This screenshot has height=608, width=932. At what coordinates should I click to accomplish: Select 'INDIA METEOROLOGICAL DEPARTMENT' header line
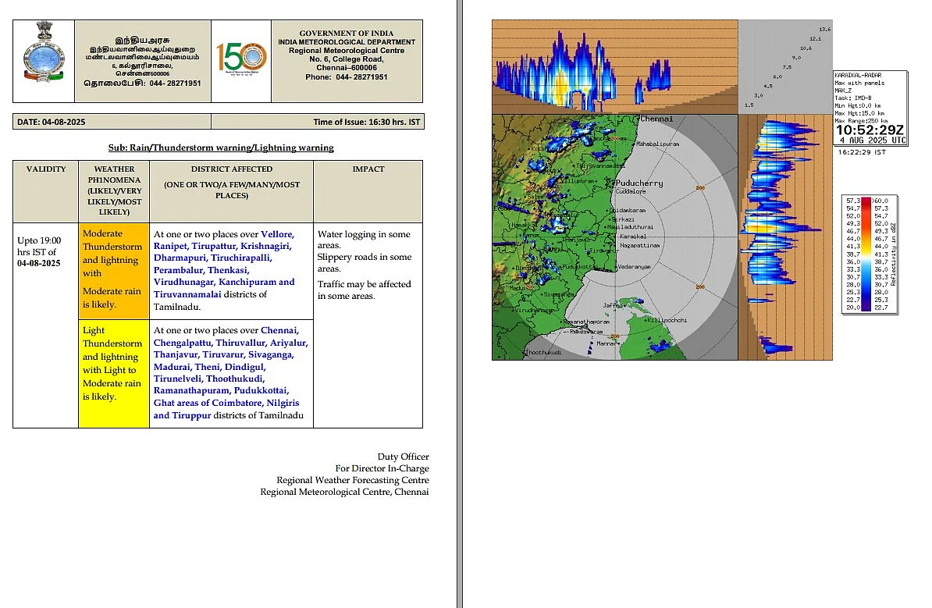click(347, 42)
